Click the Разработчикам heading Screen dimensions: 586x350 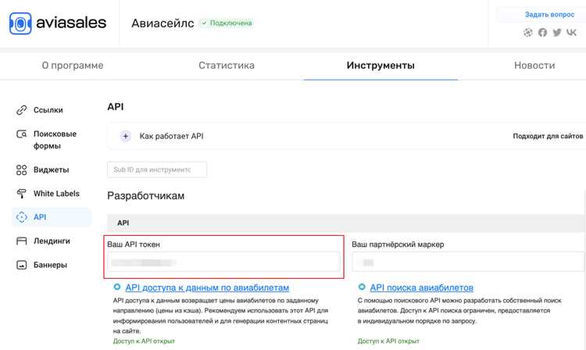coord(146,196)
